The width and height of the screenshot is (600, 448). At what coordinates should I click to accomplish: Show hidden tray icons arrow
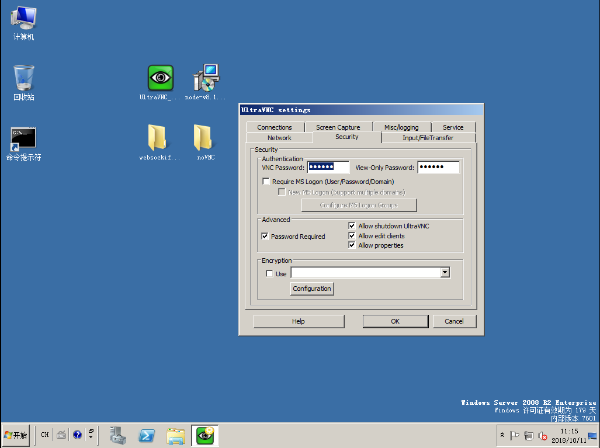click(x=502, y=435)
